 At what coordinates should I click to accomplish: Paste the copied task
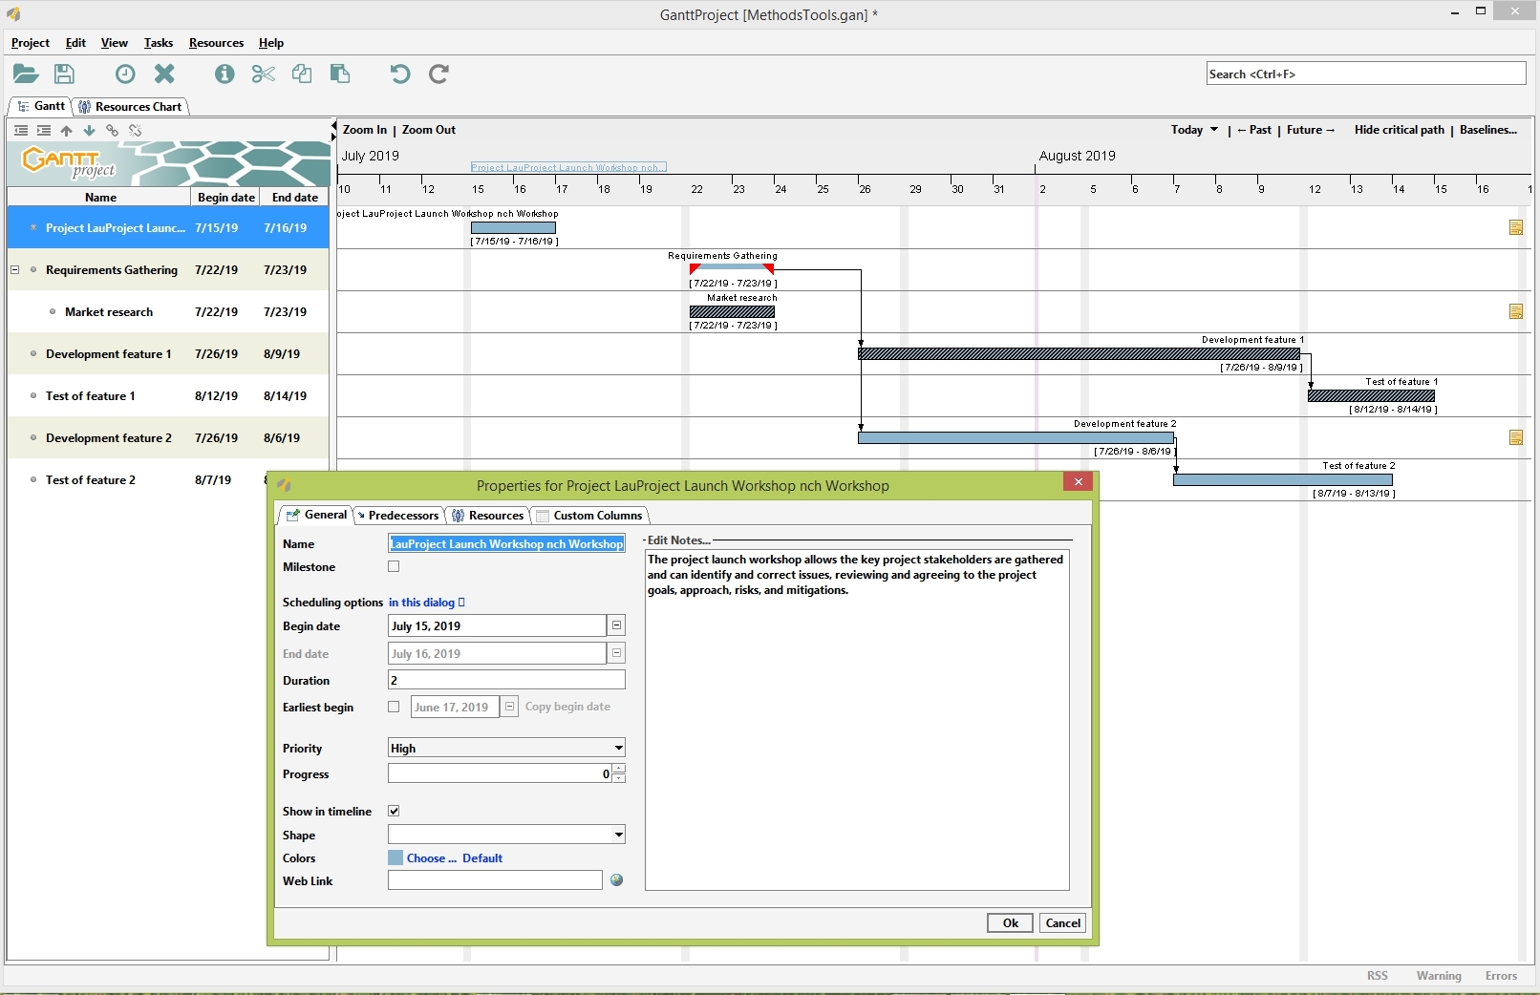[x=340, y=74]
